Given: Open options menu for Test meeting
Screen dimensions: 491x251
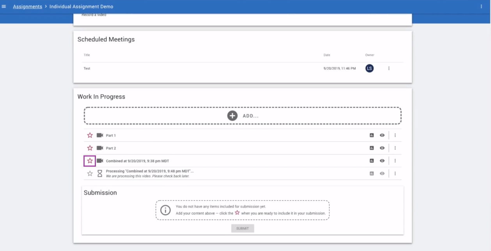Looking at the screenshot, I should (389, 68).
